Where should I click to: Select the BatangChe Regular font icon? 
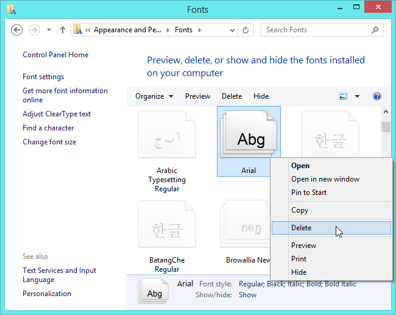tap(167, 226)
